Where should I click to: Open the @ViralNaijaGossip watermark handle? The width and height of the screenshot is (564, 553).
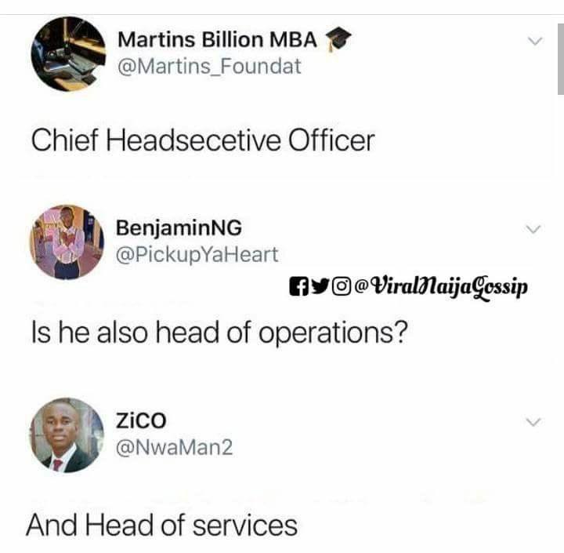coord(441,288)
